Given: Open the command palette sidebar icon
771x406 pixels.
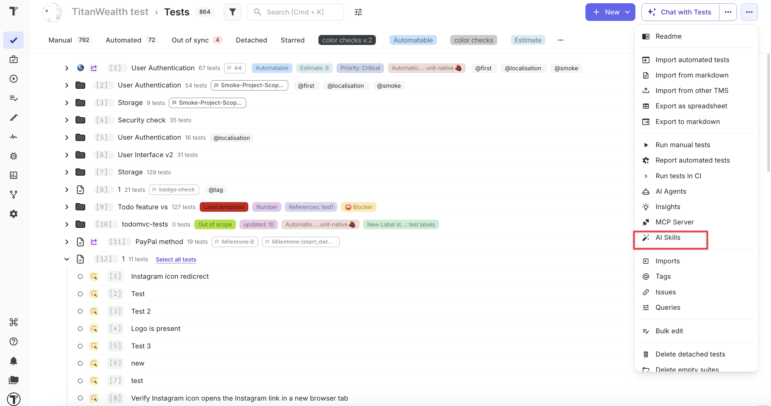Looking at the screenshot, I should pyautogui.click(x=14, y=322).
